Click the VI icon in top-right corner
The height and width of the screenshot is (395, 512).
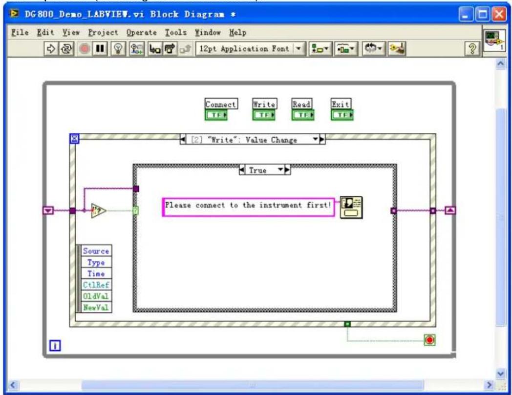[x=494, y=40]
